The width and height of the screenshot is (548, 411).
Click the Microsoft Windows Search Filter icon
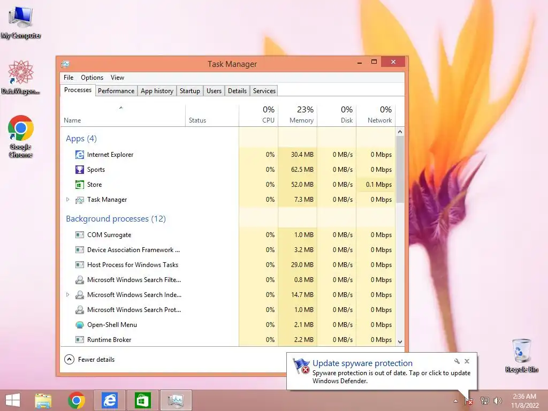tap(80, 280)
